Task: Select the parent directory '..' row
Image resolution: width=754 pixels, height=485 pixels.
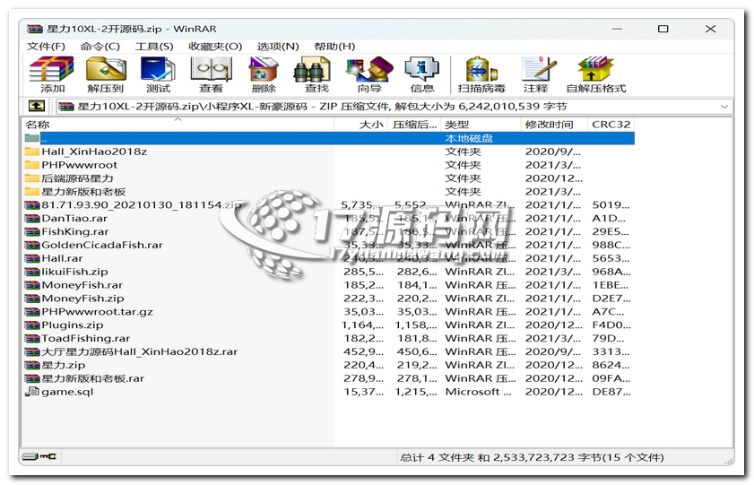Action: tap(329, 138)
